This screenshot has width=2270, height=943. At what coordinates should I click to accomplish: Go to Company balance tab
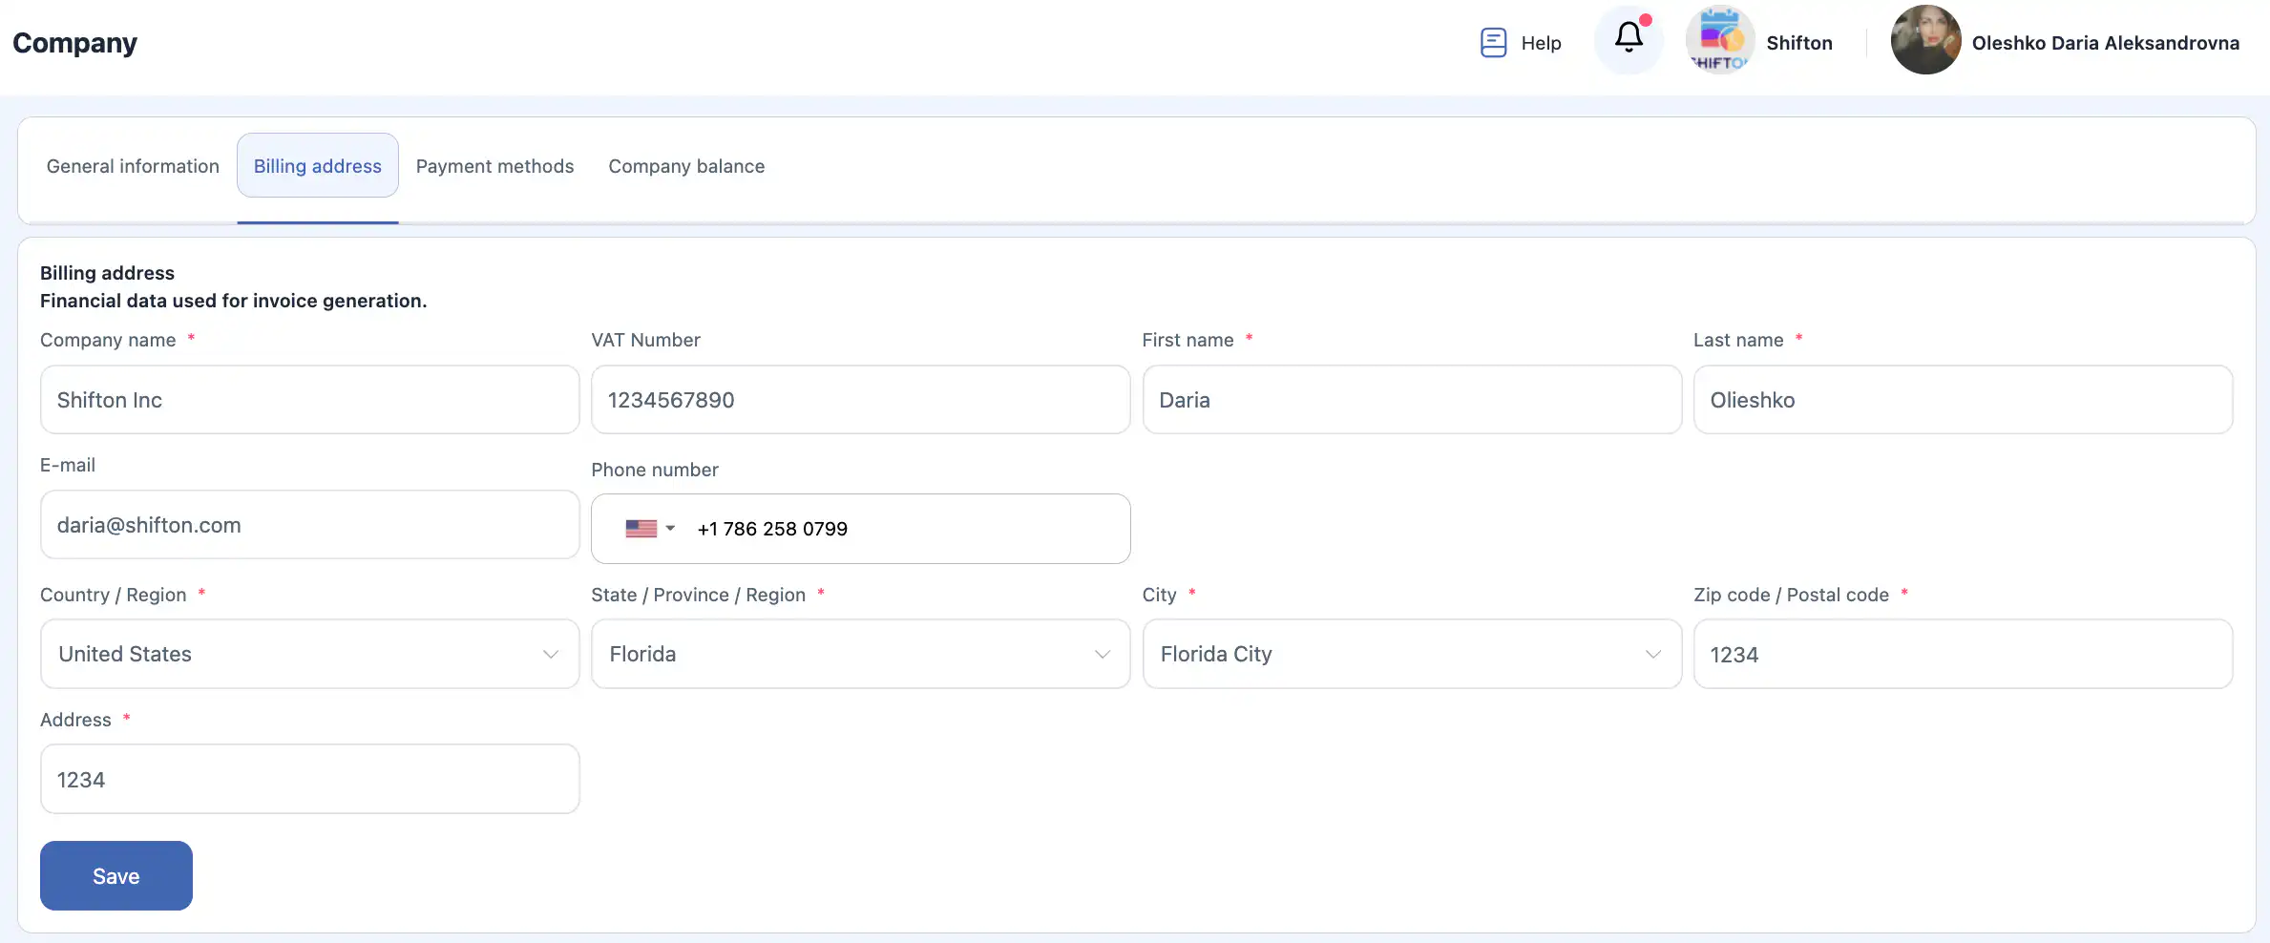[x=686, y=166]
